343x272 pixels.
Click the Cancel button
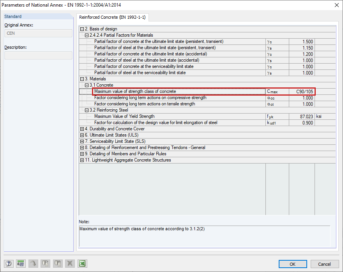[x=324, y=264]
